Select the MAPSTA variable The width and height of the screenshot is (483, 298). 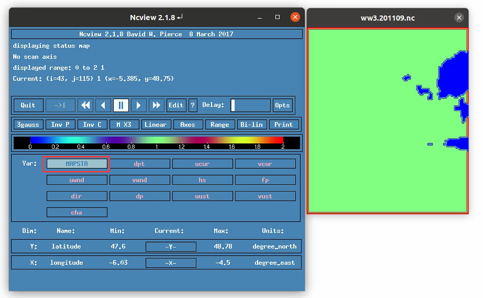(77, 164)
